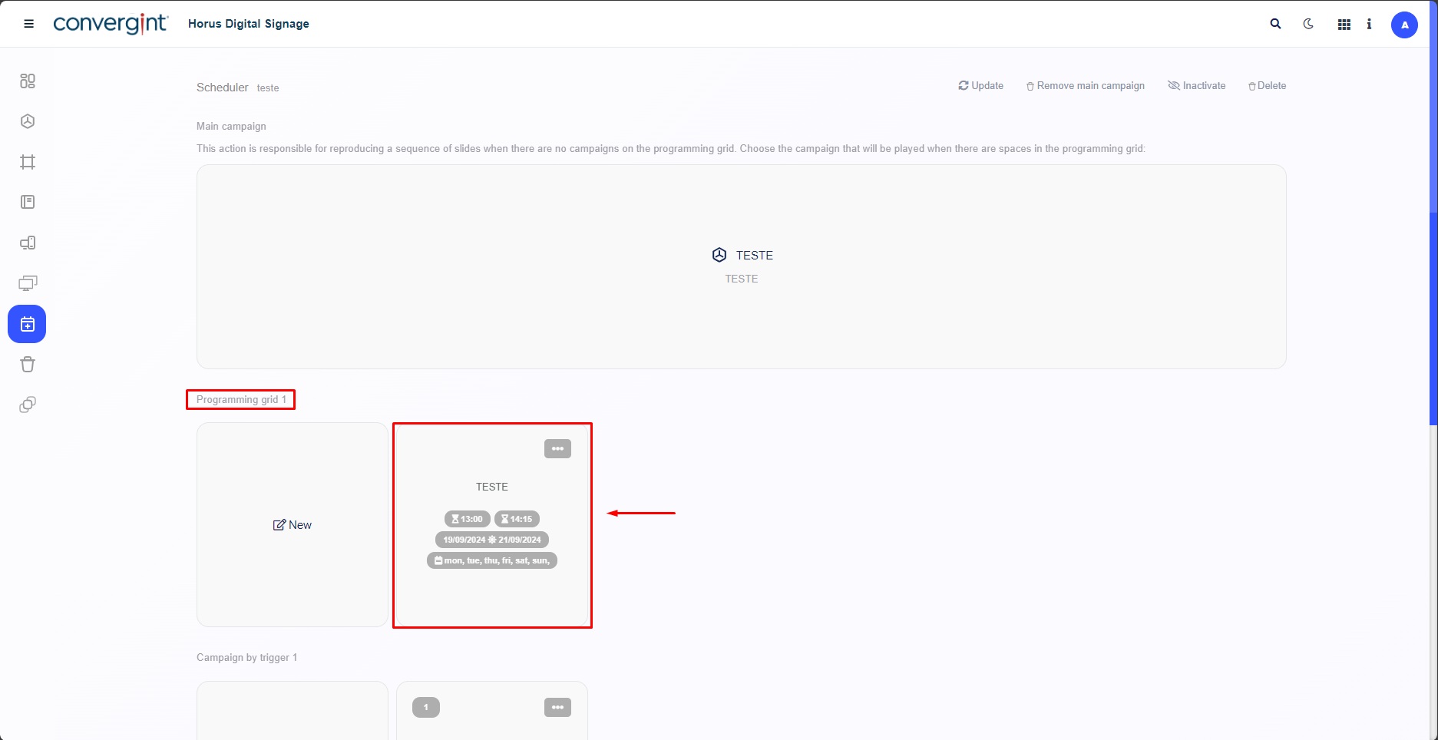Click Remove main campaign
Image resolution: width=1438 pixels, height=740 pixels.
pyautogui.click(x=1085, y=86)
